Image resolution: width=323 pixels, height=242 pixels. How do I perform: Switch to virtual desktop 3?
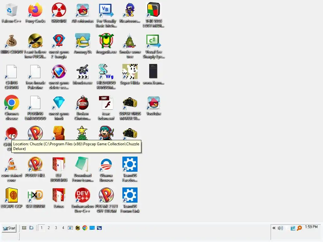point(56,228)
